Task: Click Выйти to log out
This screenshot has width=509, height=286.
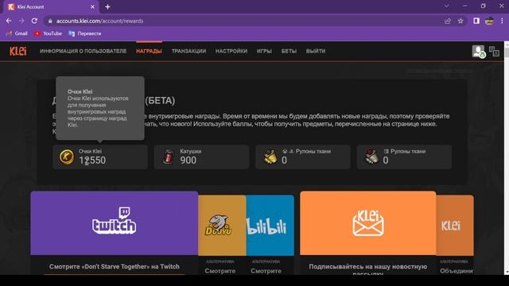Action: pyautogui.click(x=316, y=51)
